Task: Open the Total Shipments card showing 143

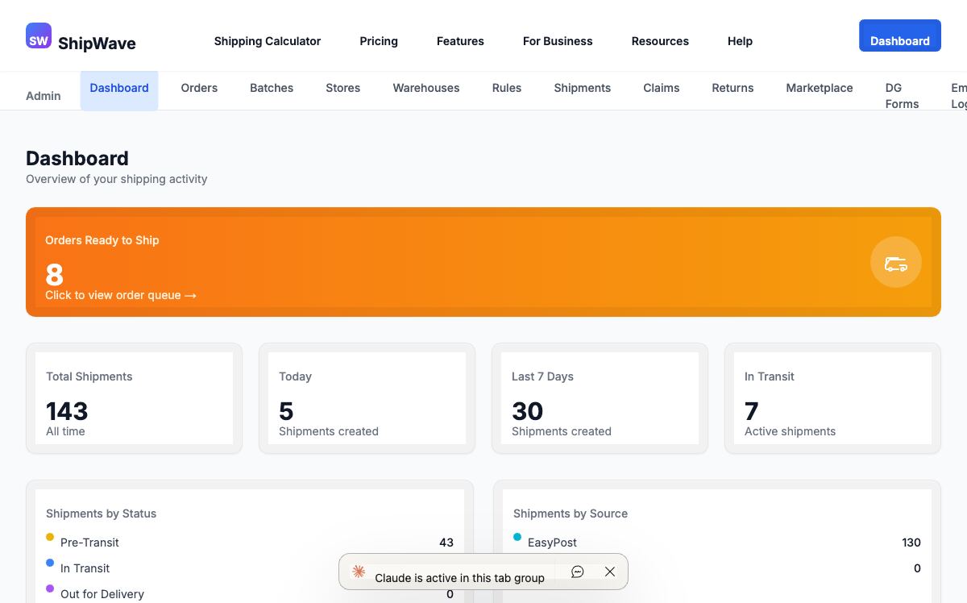Action: pyautogui.click(x=134, y=398)
